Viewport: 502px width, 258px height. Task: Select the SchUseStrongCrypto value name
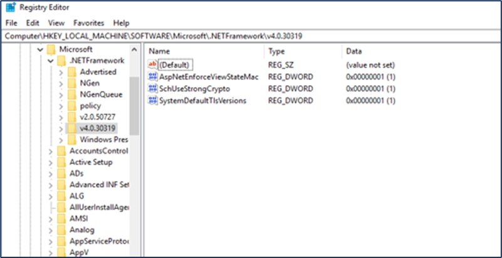tap(194, 88)
